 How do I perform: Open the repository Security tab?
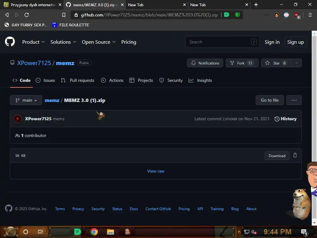pyautogui.click(x=171, y=80)
